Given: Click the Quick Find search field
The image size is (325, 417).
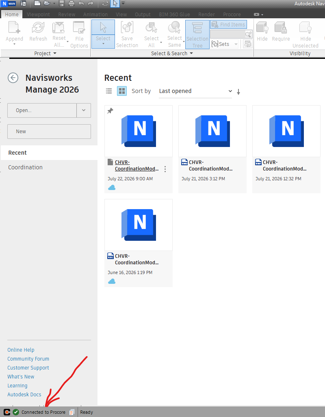Looking at the screenshot, I should [x=227, y=34].
